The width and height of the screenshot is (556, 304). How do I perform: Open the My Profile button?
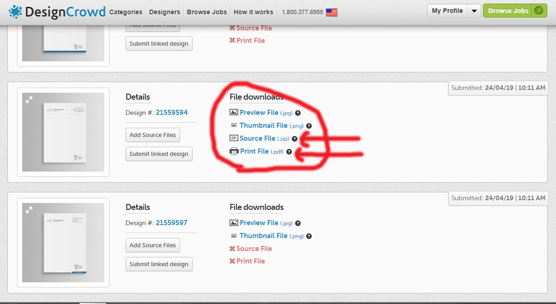(447, 11)
